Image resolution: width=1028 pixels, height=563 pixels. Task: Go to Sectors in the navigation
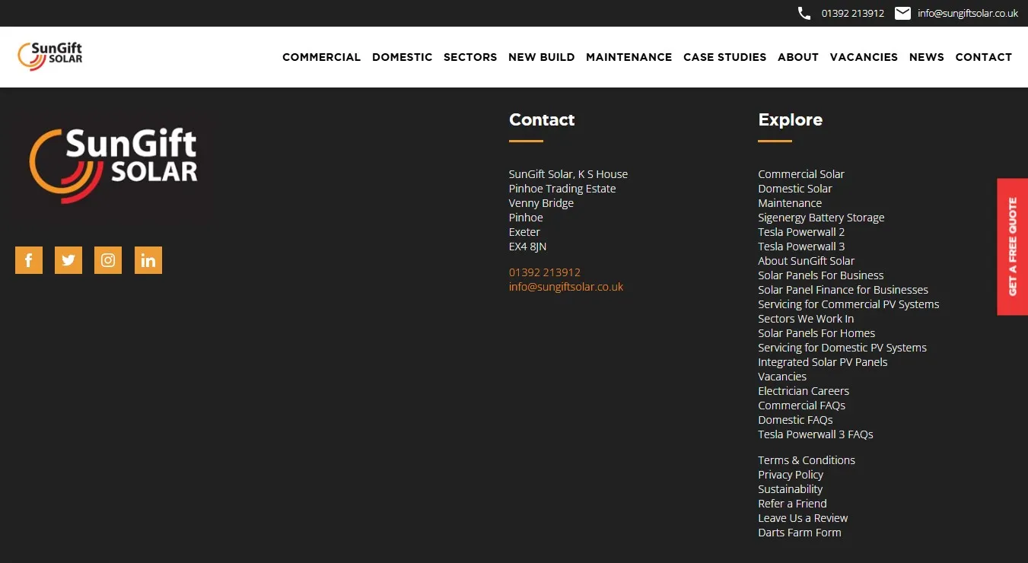[x=470, y=57]
